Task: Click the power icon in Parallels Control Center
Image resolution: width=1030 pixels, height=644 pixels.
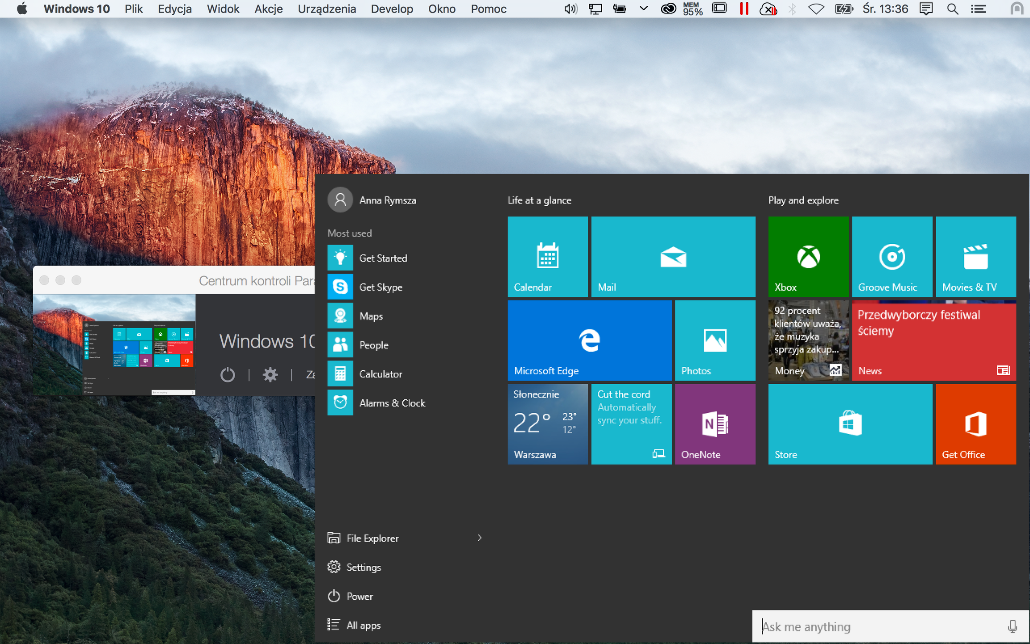Action: click(x=228, y=374)
